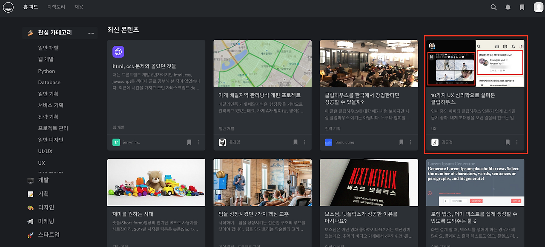The height and width of the screenshot is (247, 545).
Task: Open the profile avatar menu
Action: [538, 7]
